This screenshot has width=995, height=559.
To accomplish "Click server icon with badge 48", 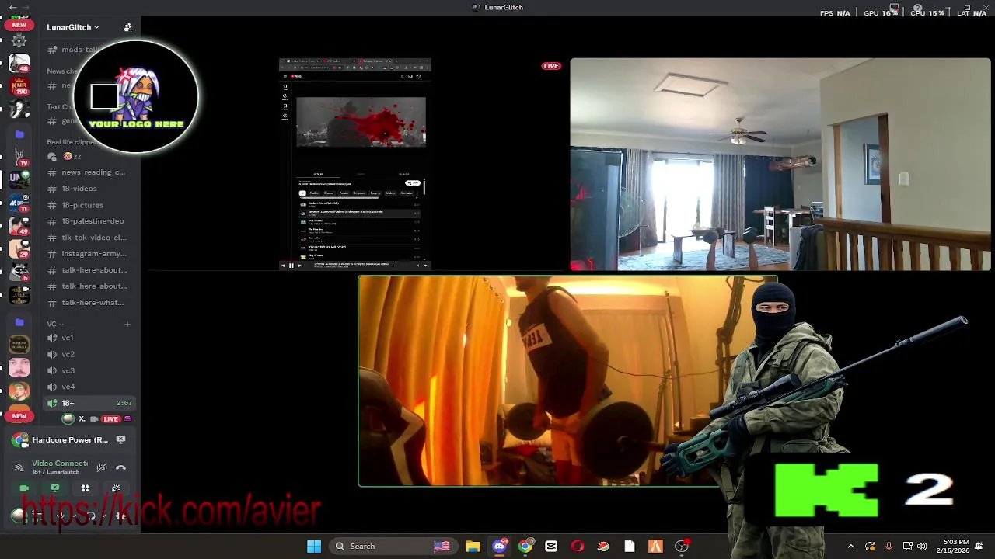I will coord(19,64).
